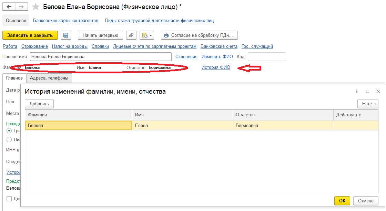Viewport: 386px width, 211px height.
Task: Select the first citizenship radio button
Action: 9,131
